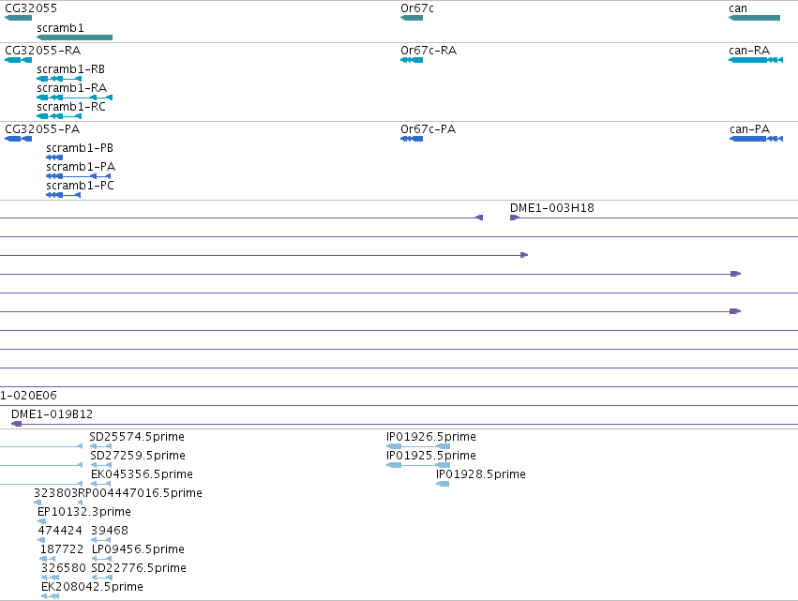Open the EK045356.5prime label
The width and height of the screenshot is (798, 601).
[142, 474]
